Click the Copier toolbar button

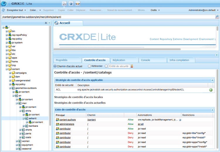click(x=62, y=10)
